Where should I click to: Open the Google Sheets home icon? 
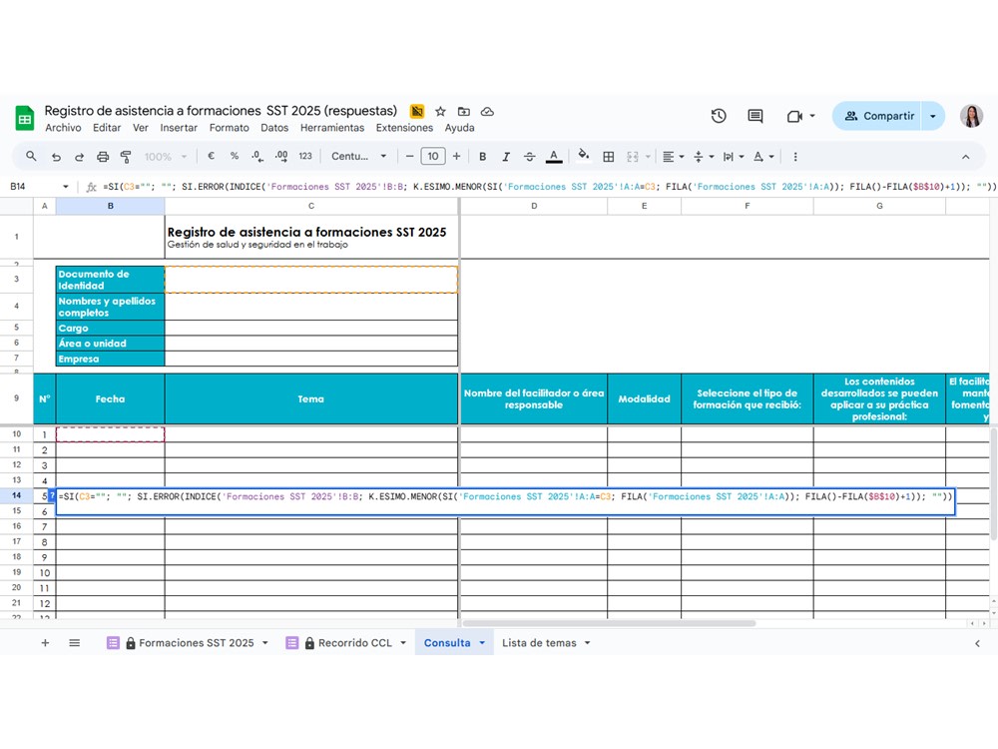click(x=25, y=118)
